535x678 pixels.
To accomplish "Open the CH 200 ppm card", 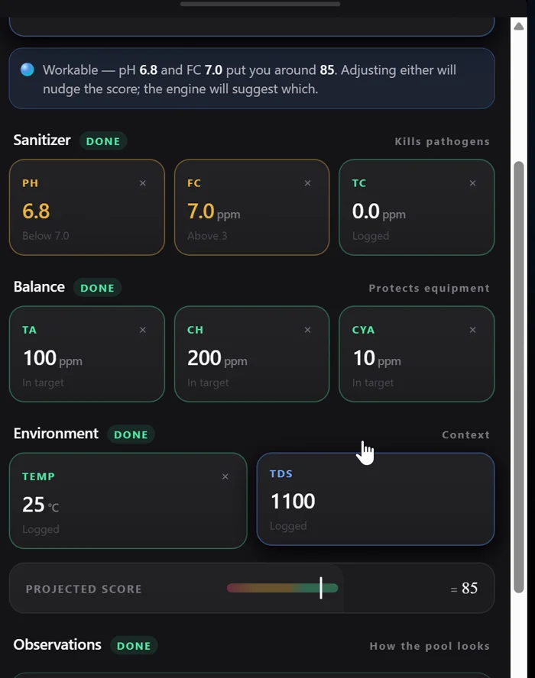I will 252,354.
